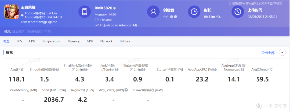Click Avg(Recv) value 4.2
290x112 pixels.
(x=82, y=100)
